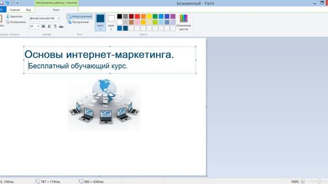Pick the white color swatch
Viewport: 328px width, 184px height.
tap(119, 22)
